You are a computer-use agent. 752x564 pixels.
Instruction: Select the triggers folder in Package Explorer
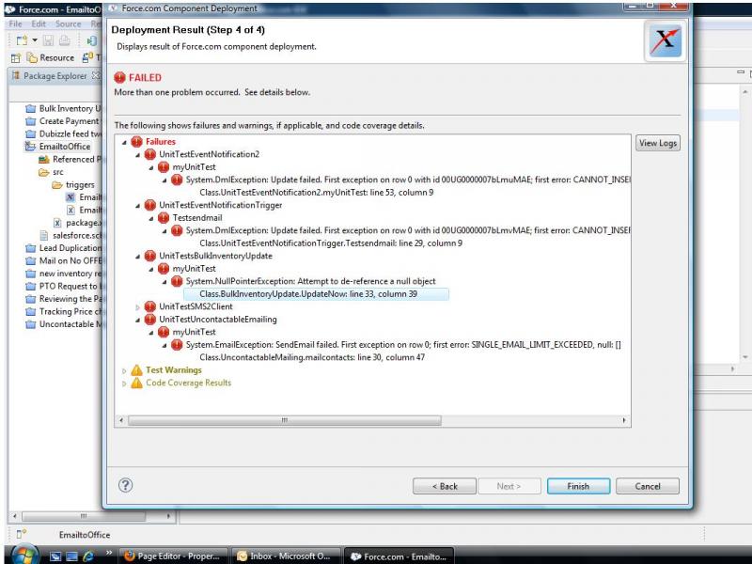(73, 184)
